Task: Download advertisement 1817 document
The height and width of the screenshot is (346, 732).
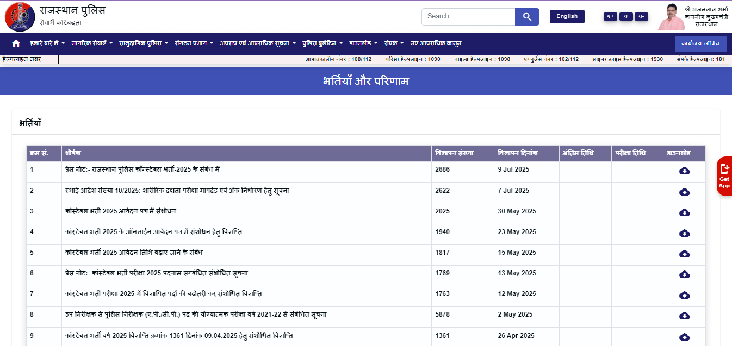Action: coord(684,254)
